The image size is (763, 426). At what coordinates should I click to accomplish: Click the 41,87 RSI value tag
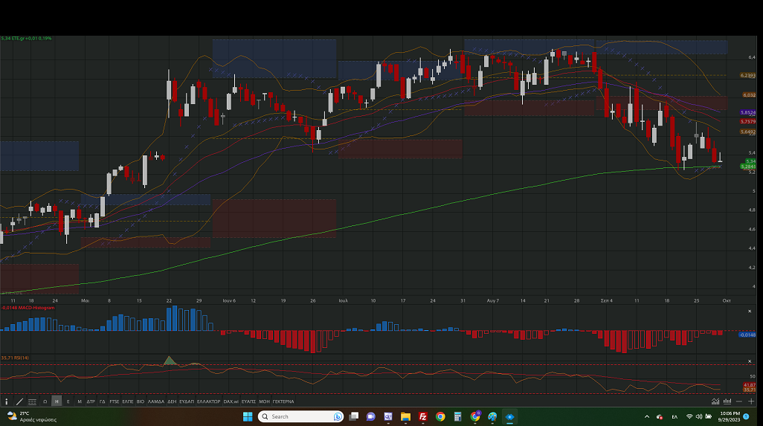click(x=750, y=384)
